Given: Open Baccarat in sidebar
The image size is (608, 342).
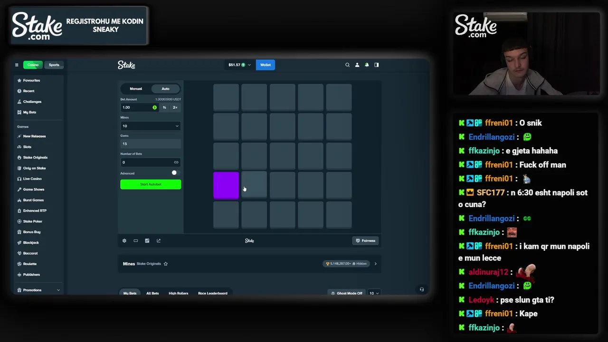Looking at the screenshot, I should [x=30, y=253].
